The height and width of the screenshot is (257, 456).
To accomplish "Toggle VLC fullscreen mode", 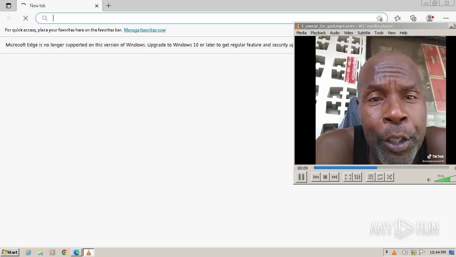I will [x=348, y=177].
